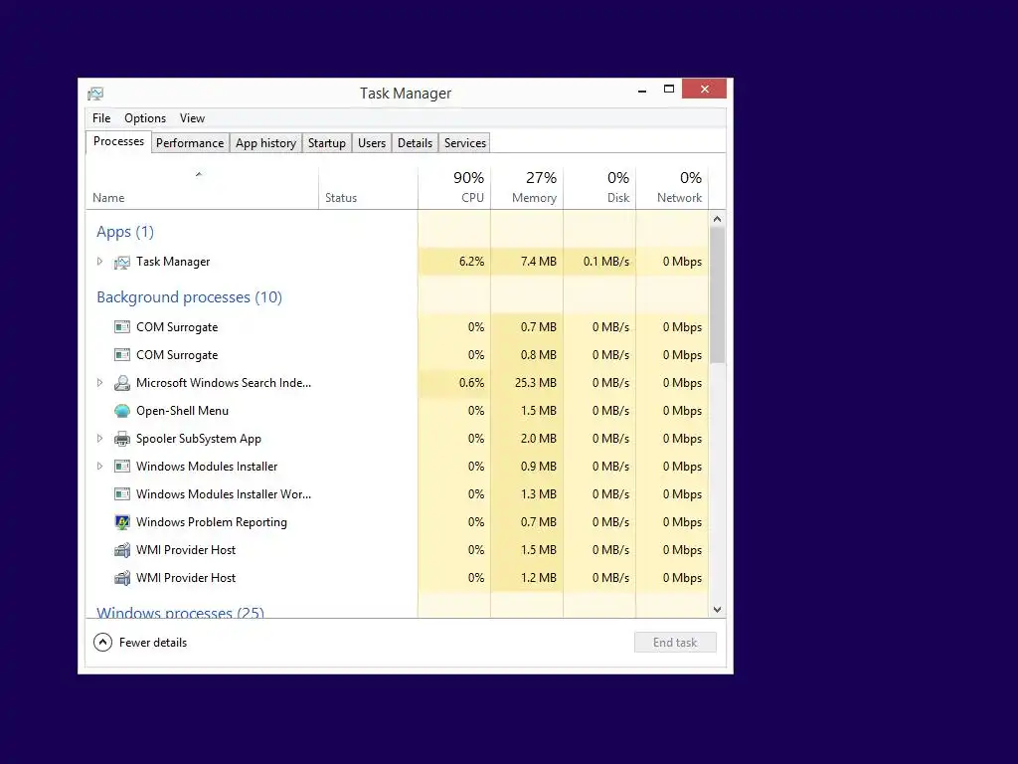This screenshot has width=1018, height=764.
Task: Expand the Task Manager app entry
Action: tap(100, 262)
